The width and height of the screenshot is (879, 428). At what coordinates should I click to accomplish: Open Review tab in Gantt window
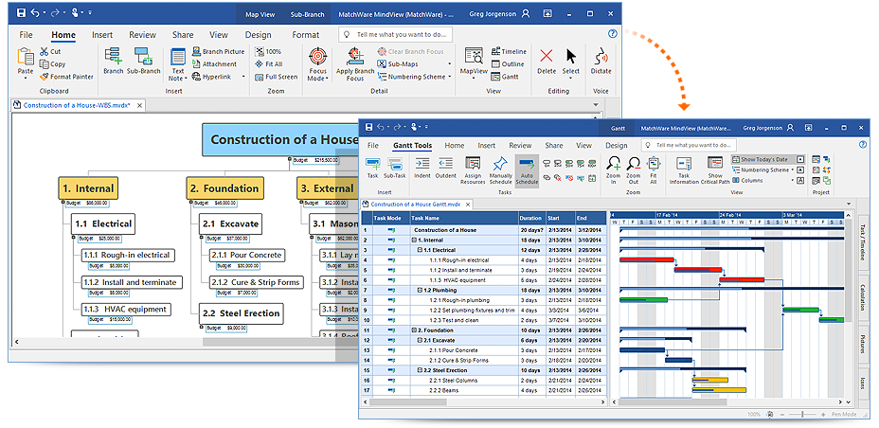tap(520, 146)
